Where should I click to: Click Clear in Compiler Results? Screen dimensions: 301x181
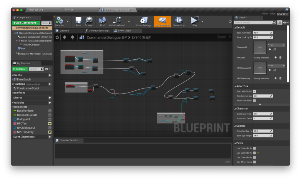coord(227,162)
